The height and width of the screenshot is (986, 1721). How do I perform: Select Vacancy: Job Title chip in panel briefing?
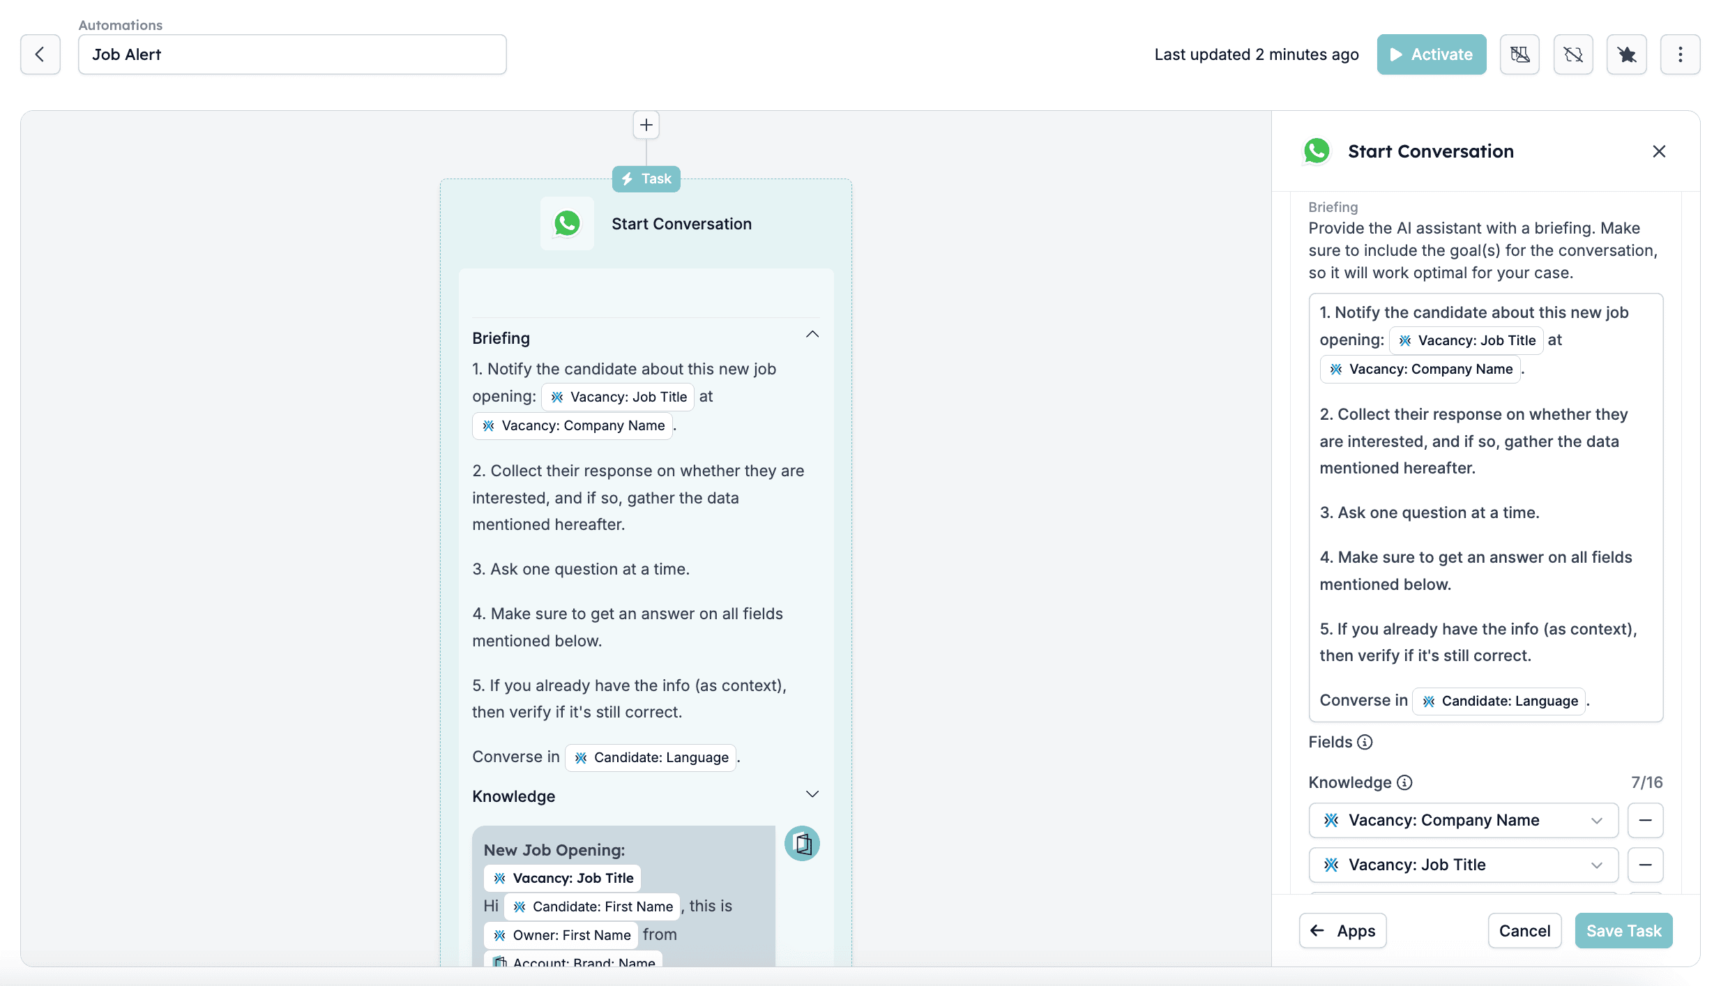pyautogui.click(x=1466, y=340)
